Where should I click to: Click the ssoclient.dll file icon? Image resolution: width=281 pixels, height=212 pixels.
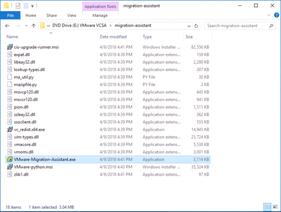[10, 122]
